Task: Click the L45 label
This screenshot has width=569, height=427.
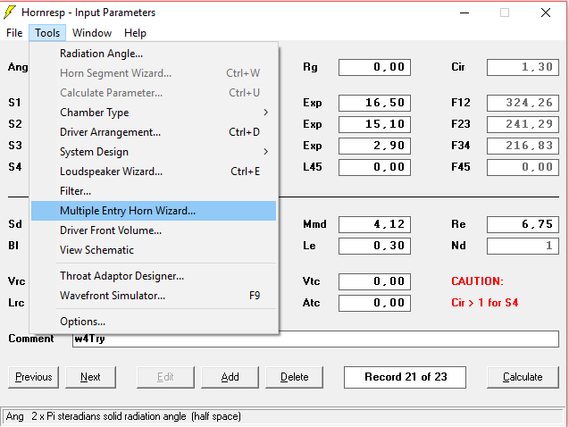Action: pyautogui.click(x=313, y=167)
